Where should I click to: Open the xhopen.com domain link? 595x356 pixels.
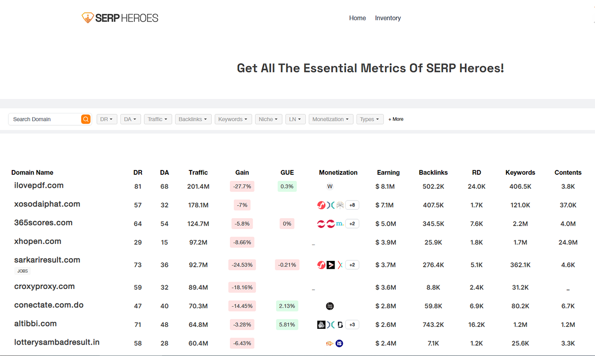click(38, 242)
